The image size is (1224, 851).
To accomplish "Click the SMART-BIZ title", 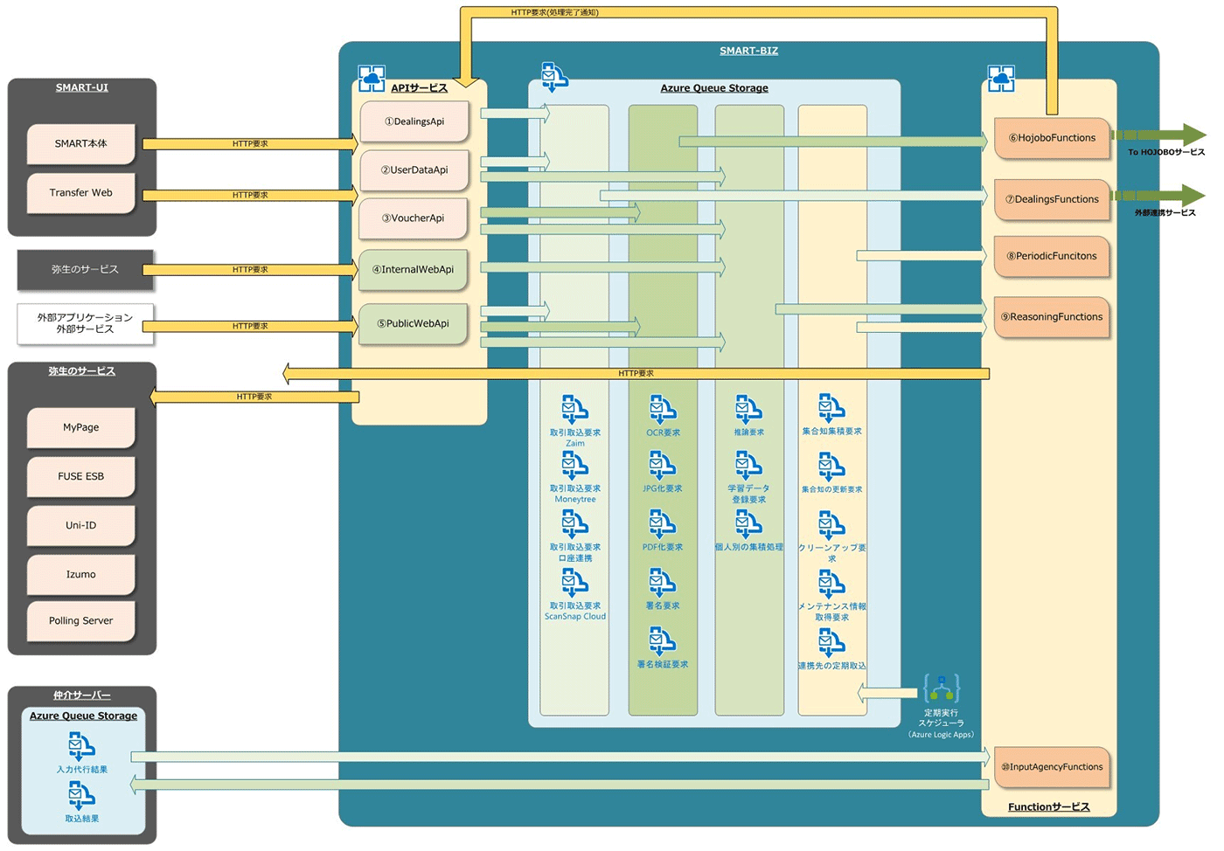I will click(748, 51).
